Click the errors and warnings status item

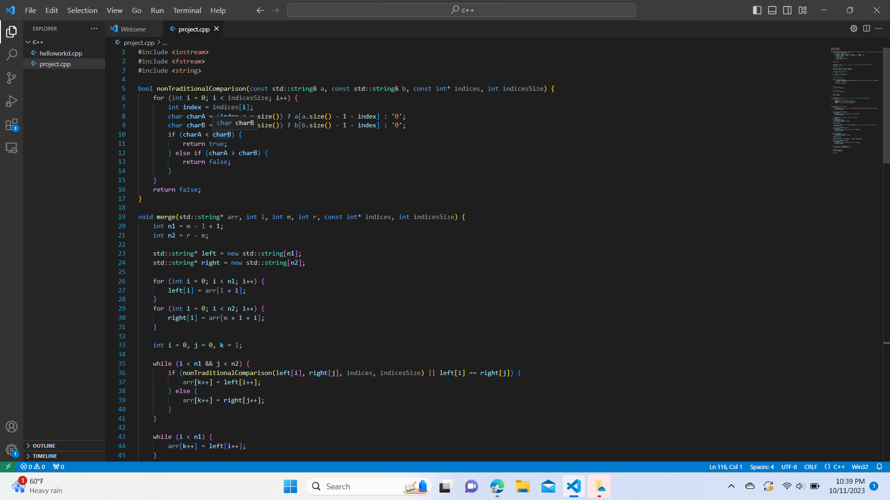[x=33, y=467]
